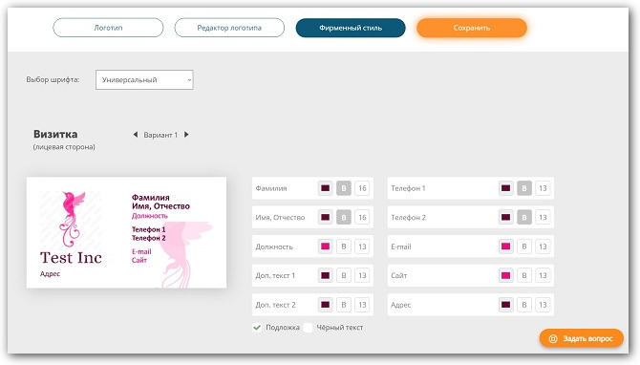The width and height of the screenshot is (640, 365).
Task: Toggle bold for the E-mail field
Action: pos(524,247)
